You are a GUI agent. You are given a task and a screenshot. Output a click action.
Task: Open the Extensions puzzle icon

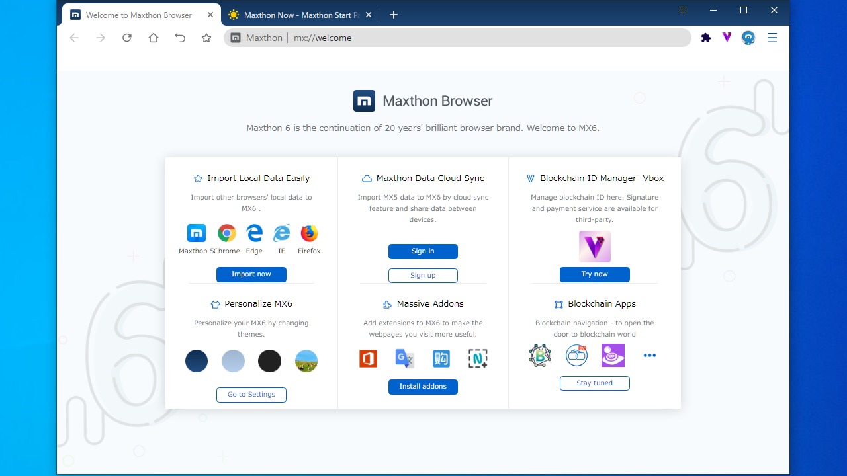[x=706, y=38]
